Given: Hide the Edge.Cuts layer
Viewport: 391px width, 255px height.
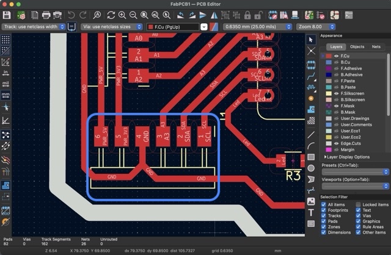Looking at the screenshot, I should click(336, 143).
